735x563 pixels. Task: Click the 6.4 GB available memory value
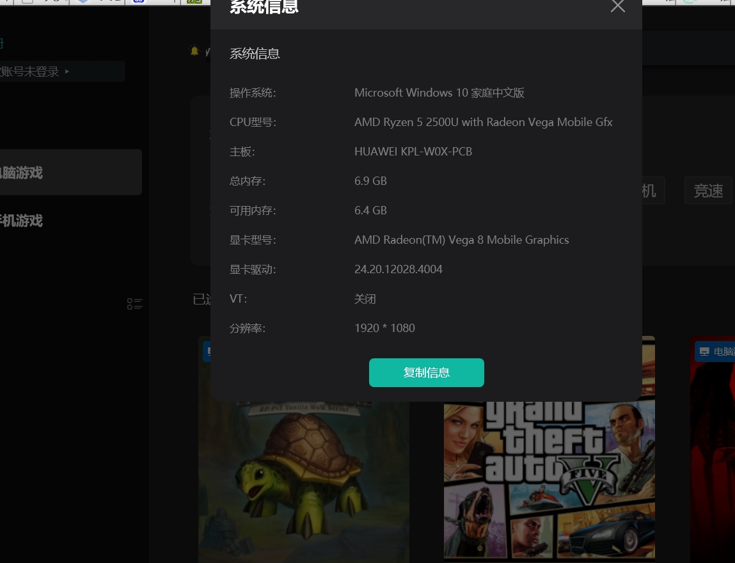pos(370,210)
